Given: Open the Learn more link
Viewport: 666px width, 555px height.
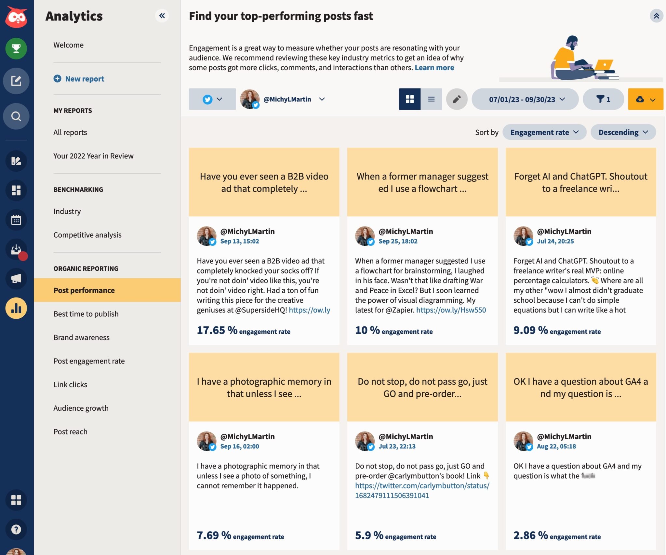Looking at the screenshot, I should point(434,67).
